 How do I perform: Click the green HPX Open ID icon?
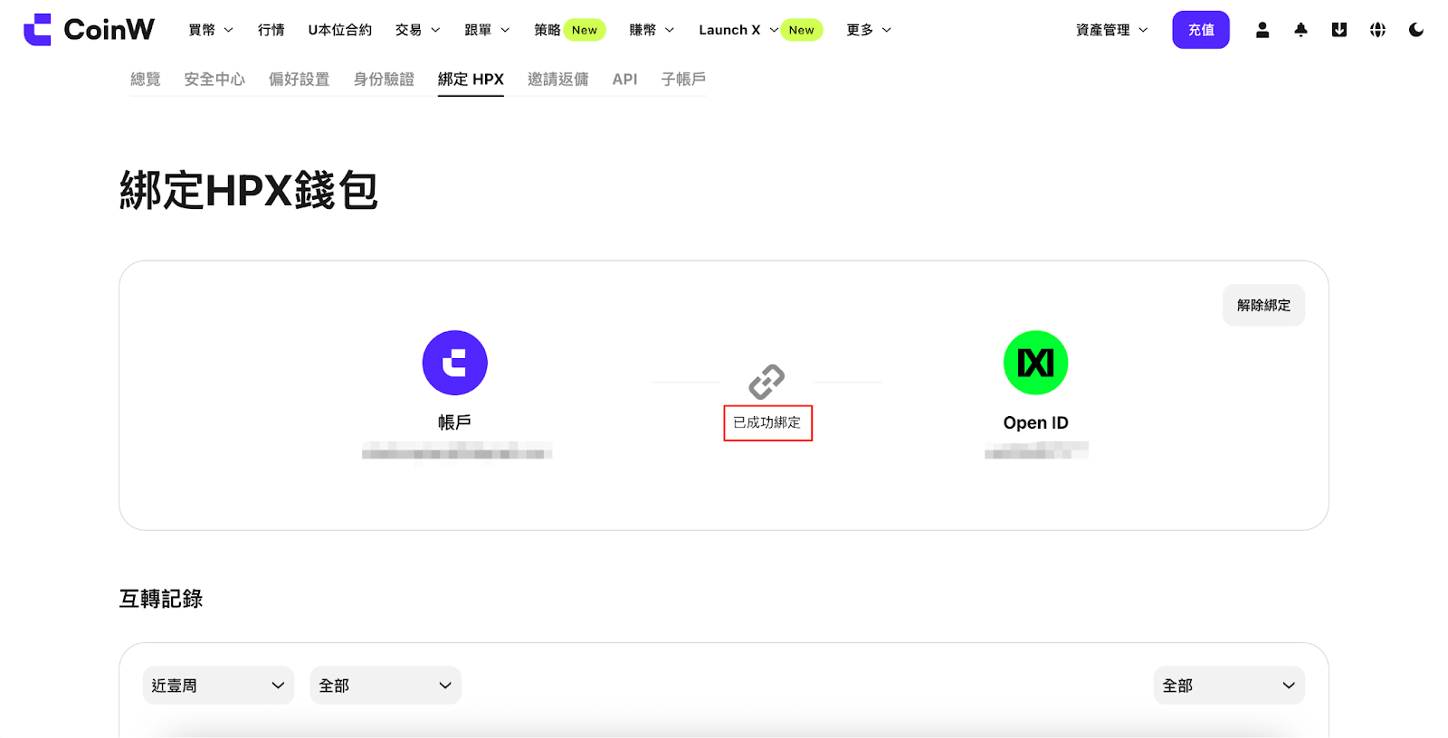pos(1036,363)
